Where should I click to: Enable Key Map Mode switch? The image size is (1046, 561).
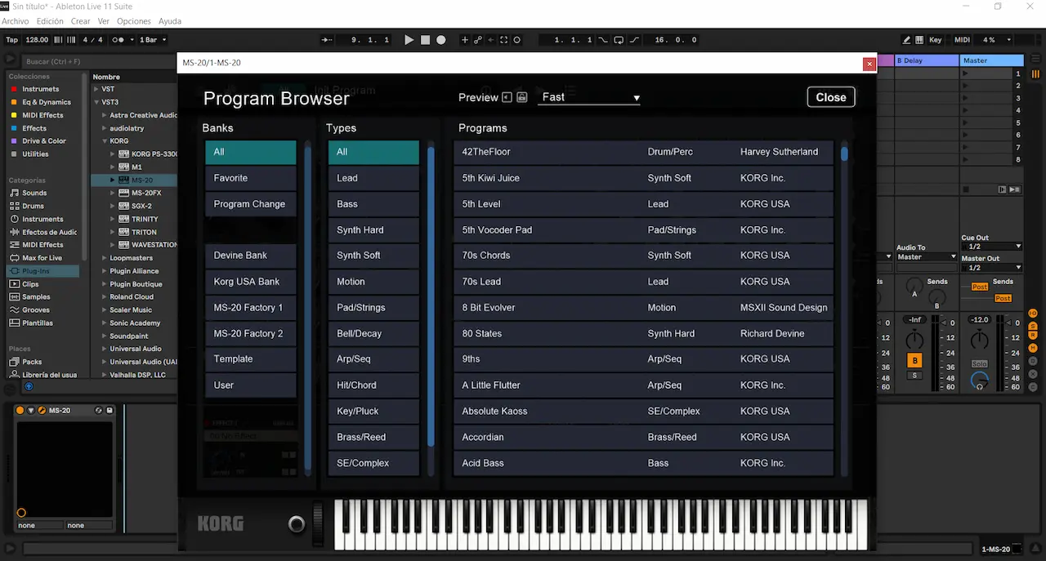pyautogui.click(x=935, y=39)
